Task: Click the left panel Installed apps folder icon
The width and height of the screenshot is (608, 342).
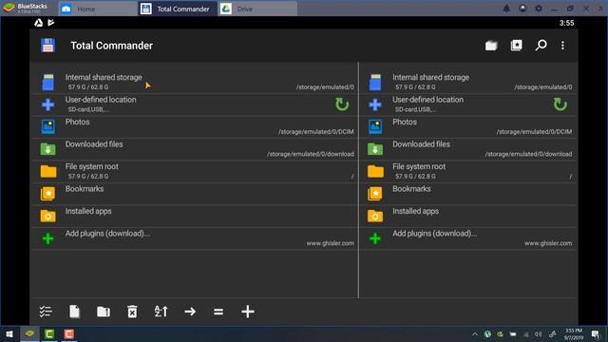Action: tap(48, 216)
